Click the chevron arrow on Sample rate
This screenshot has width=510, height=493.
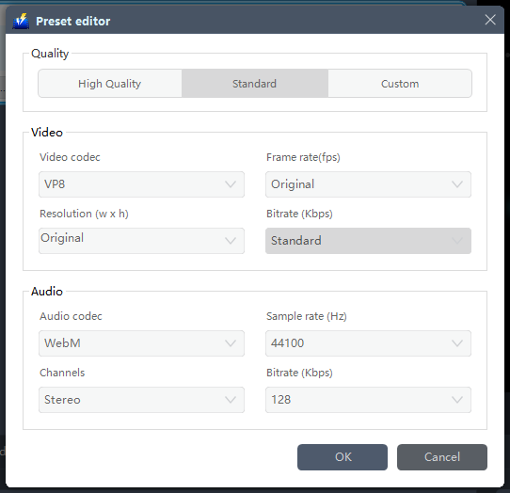point(457,343)
